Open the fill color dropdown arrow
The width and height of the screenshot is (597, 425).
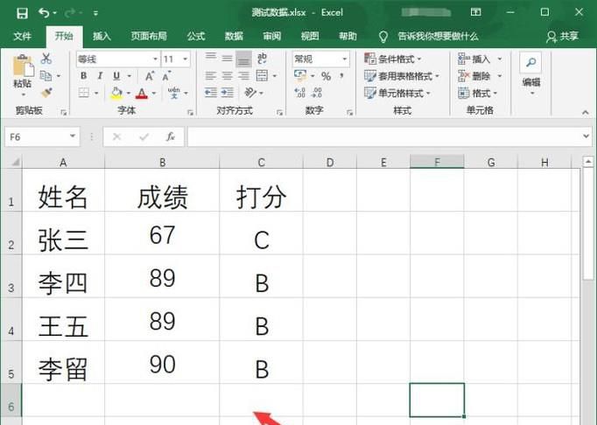tap(129, 93)
